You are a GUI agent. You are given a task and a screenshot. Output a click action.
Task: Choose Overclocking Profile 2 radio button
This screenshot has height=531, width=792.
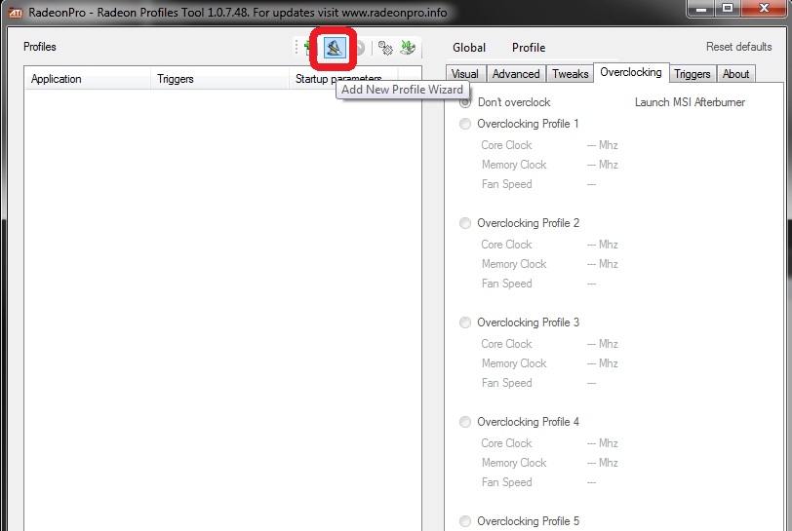pyautogui.click(x=464, y=223)
